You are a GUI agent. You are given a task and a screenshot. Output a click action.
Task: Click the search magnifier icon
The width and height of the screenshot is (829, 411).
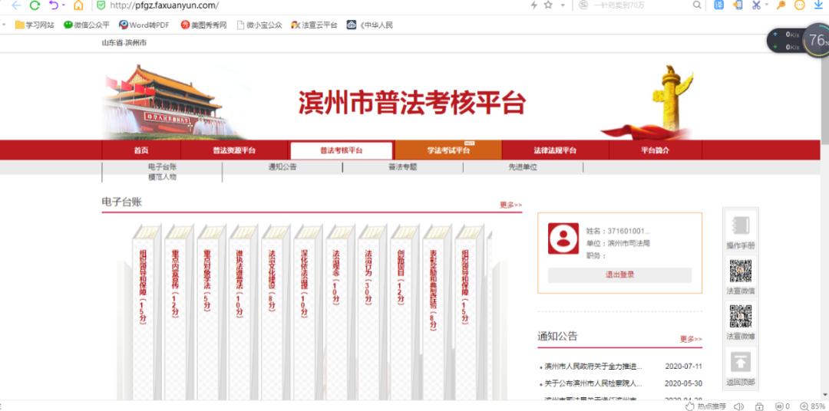[697, 5]
